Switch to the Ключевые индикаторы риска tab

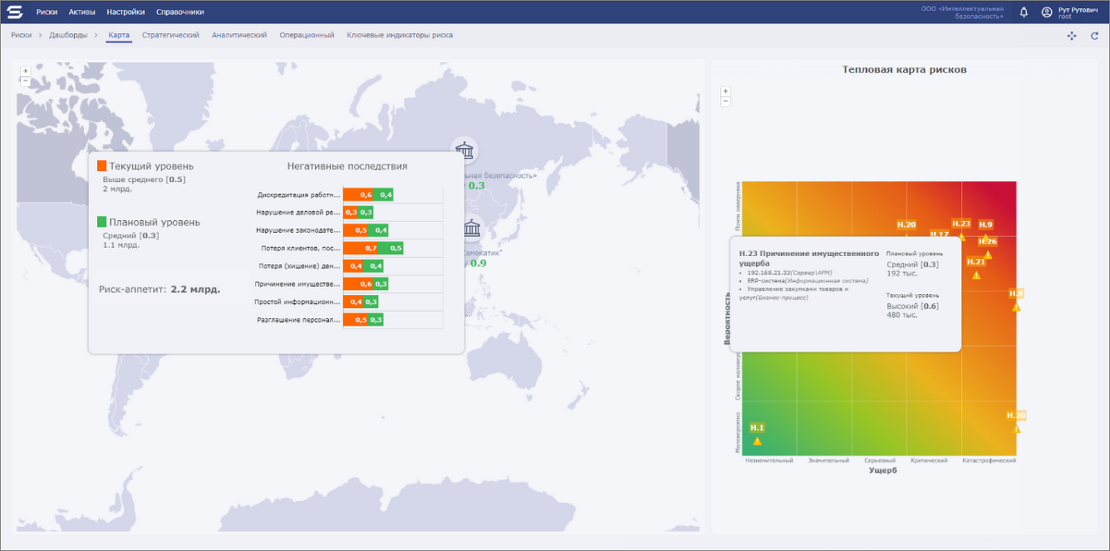400,36
